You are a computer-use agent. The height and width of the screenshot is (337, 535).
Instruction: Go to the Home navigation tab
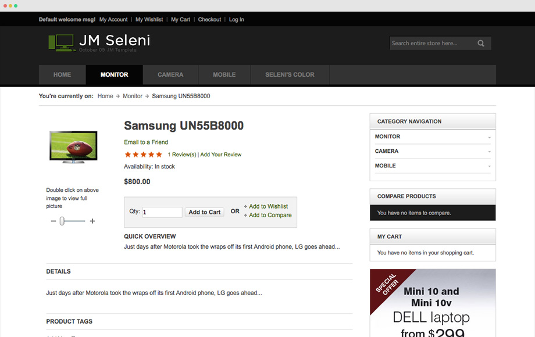pyautogui.click(x=62, y=74)
